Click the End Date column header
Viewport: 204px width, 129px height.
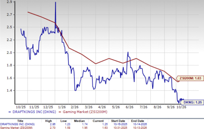coord(137,121)
